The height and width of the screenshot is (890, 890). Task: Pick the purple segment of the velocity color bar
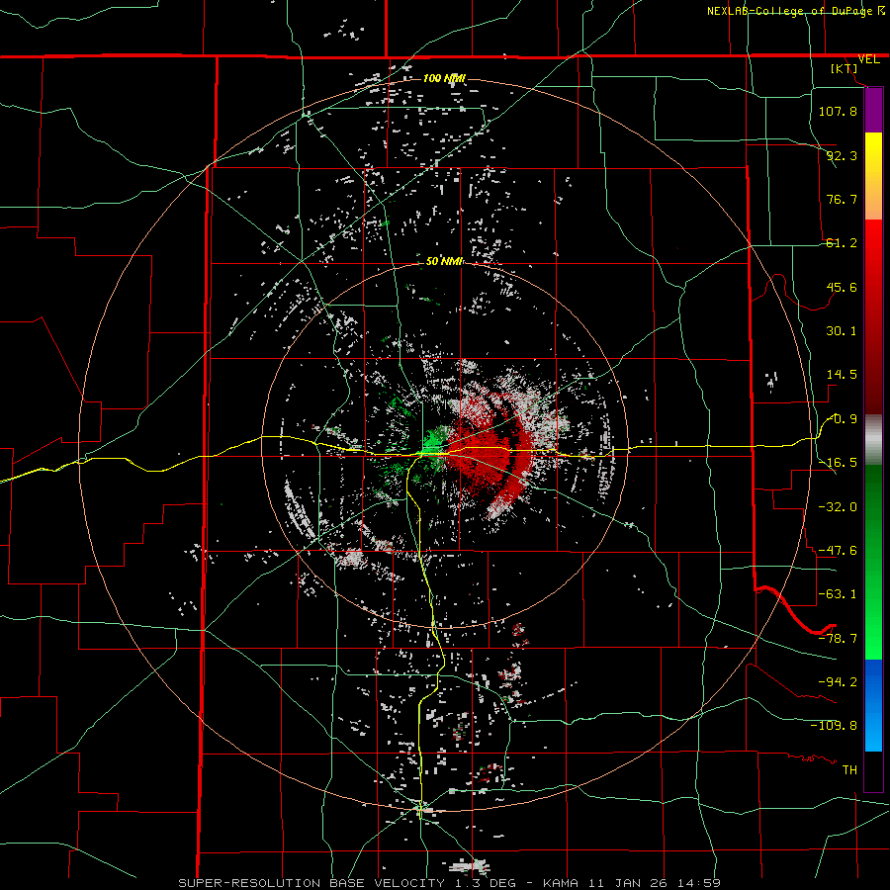[x=873, y=110]
